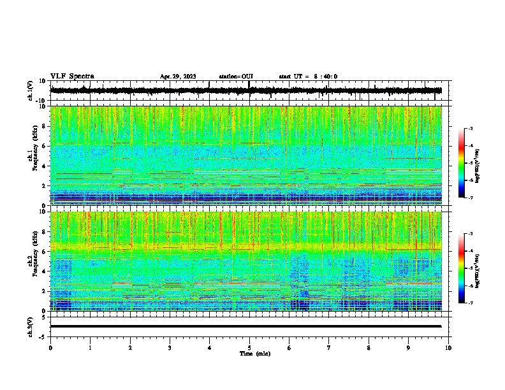Click the "station=OUI" label
The image size is (505, 390).
(x=236, y=76)
